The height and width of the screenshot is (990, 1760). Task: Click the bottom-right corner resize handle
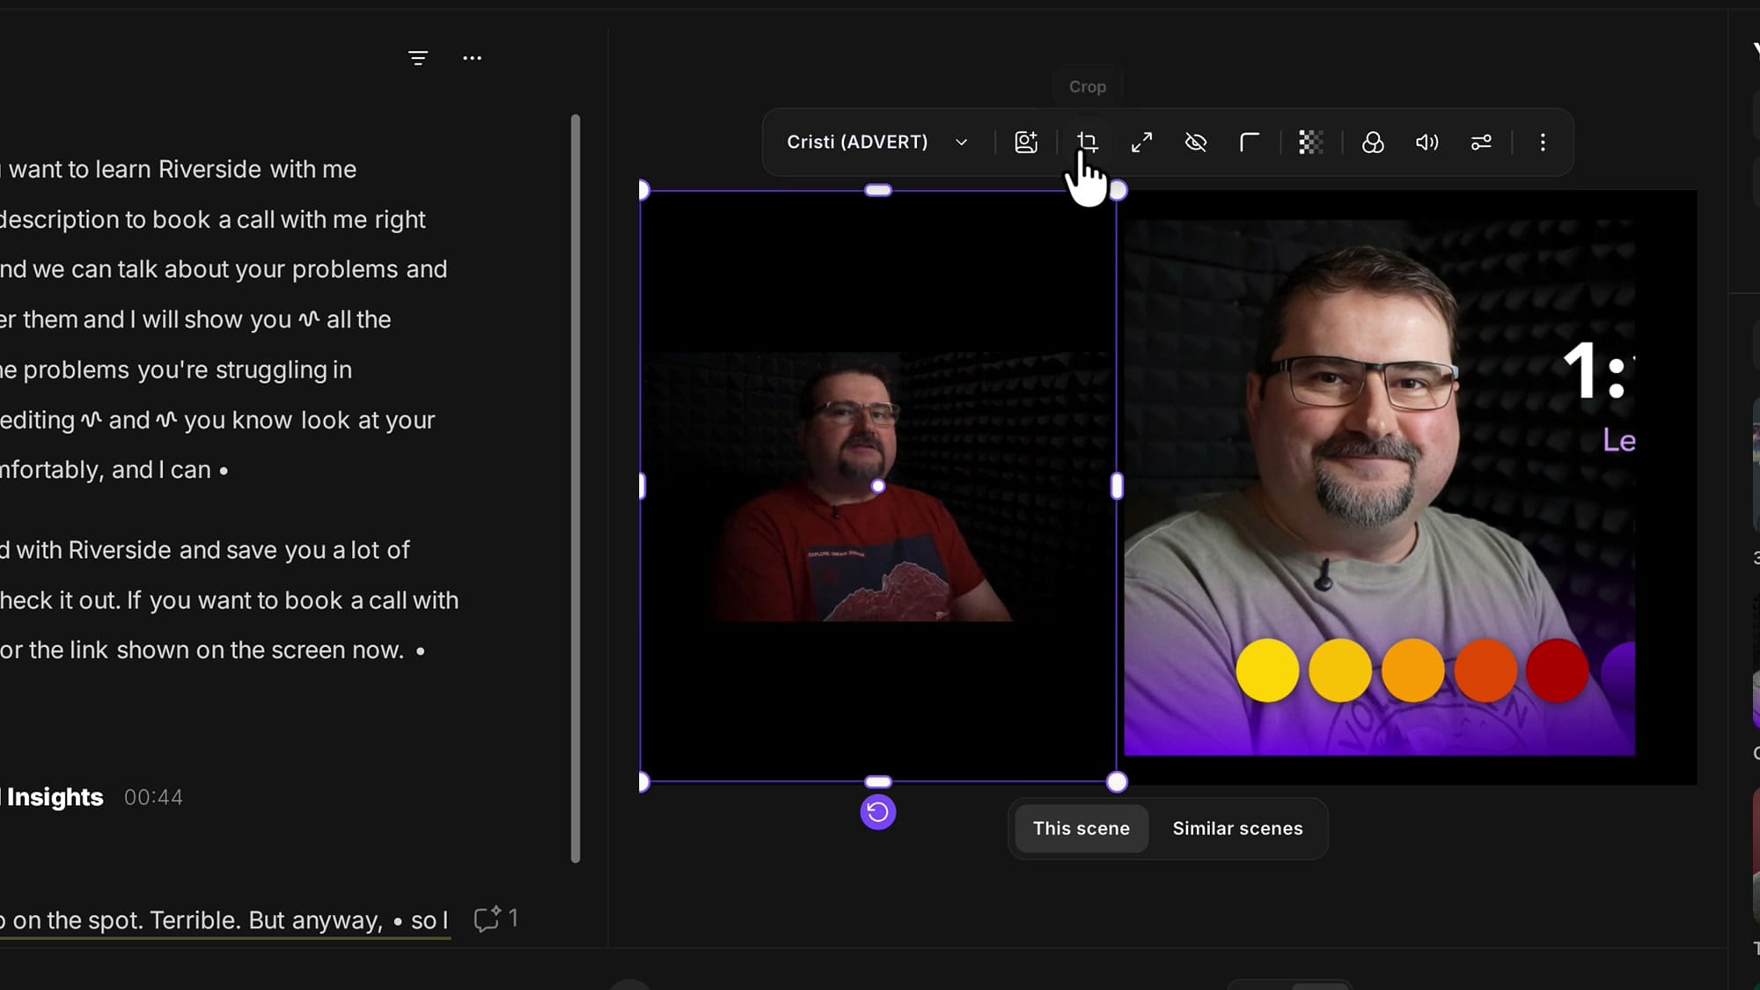tap(1117, 782)
